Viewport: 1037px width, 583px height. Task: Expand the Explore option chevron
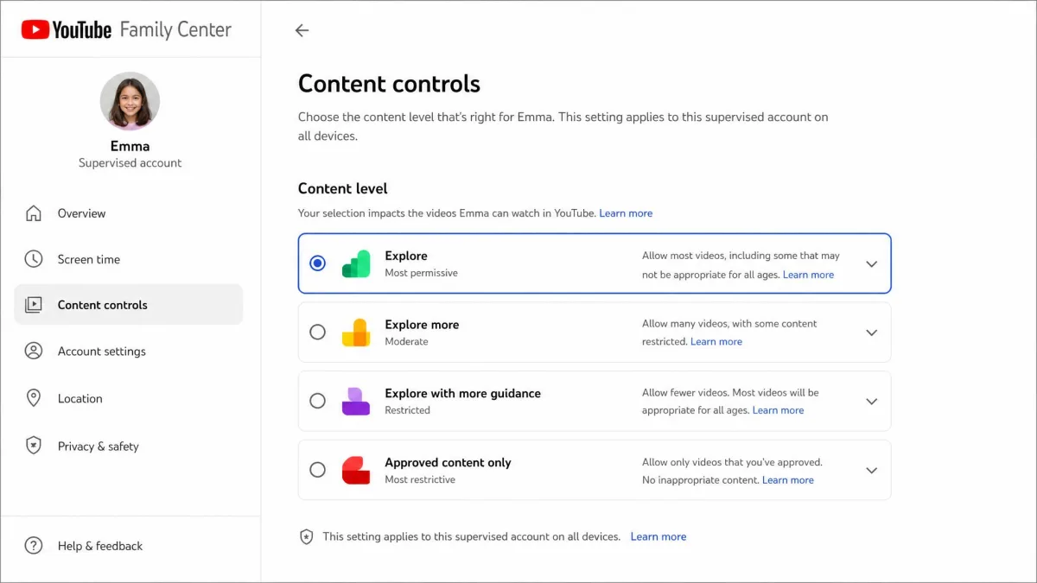click(871, 264)
